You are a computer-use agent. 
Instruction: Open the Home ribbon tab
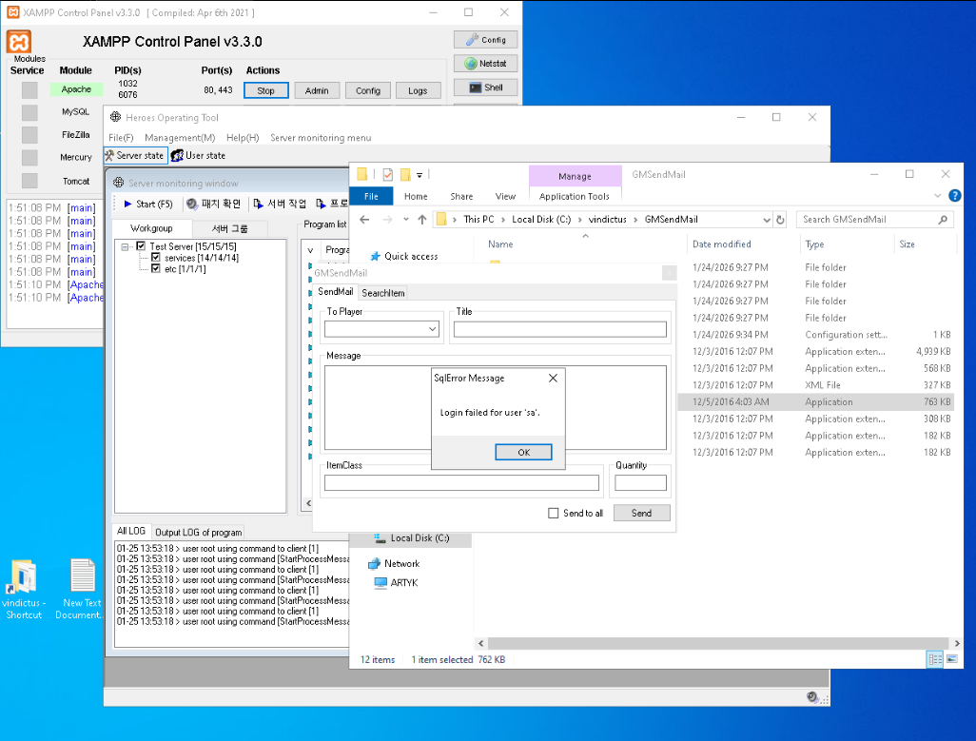(x=416, y=197)
